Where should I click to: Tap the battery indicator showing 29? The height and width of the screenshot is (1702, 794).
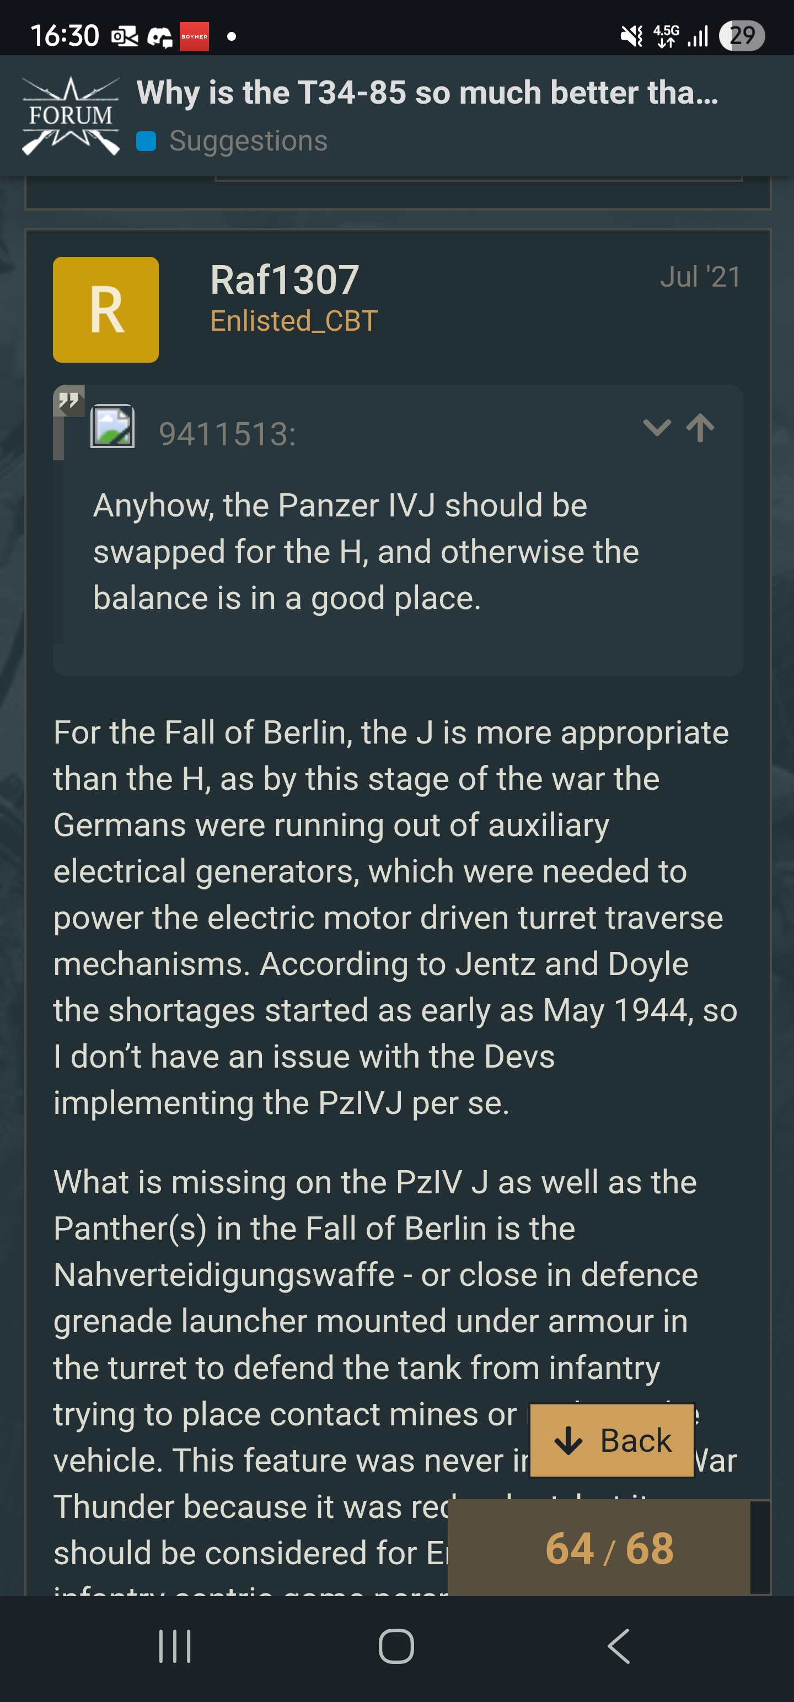pos(742,35)
